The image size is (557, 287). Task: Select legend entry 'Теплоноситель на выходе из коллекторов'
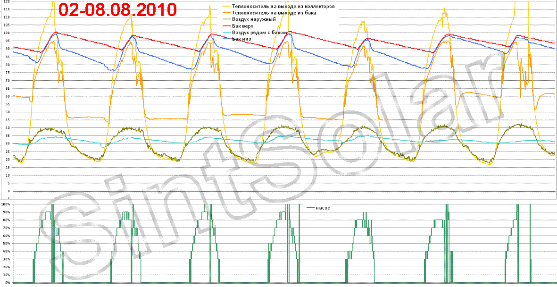click(283, 7)
